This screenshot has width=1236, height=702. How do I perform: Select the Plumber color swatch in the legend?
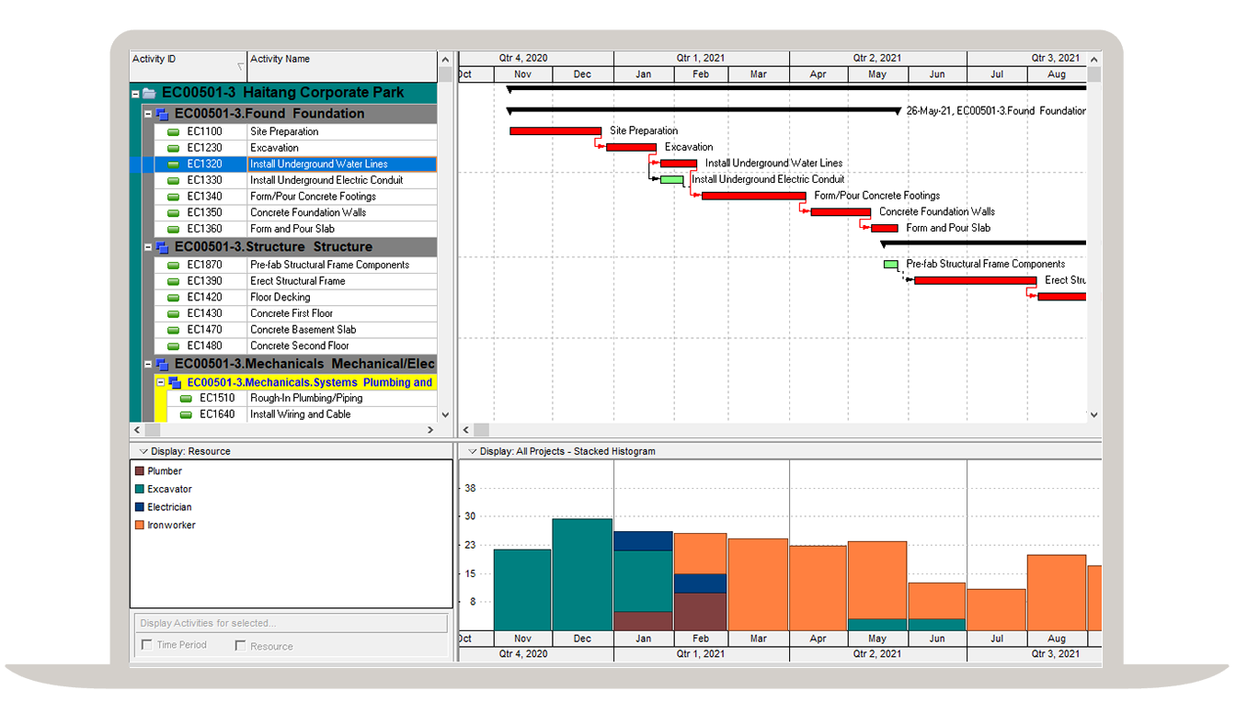coord(138,470)
